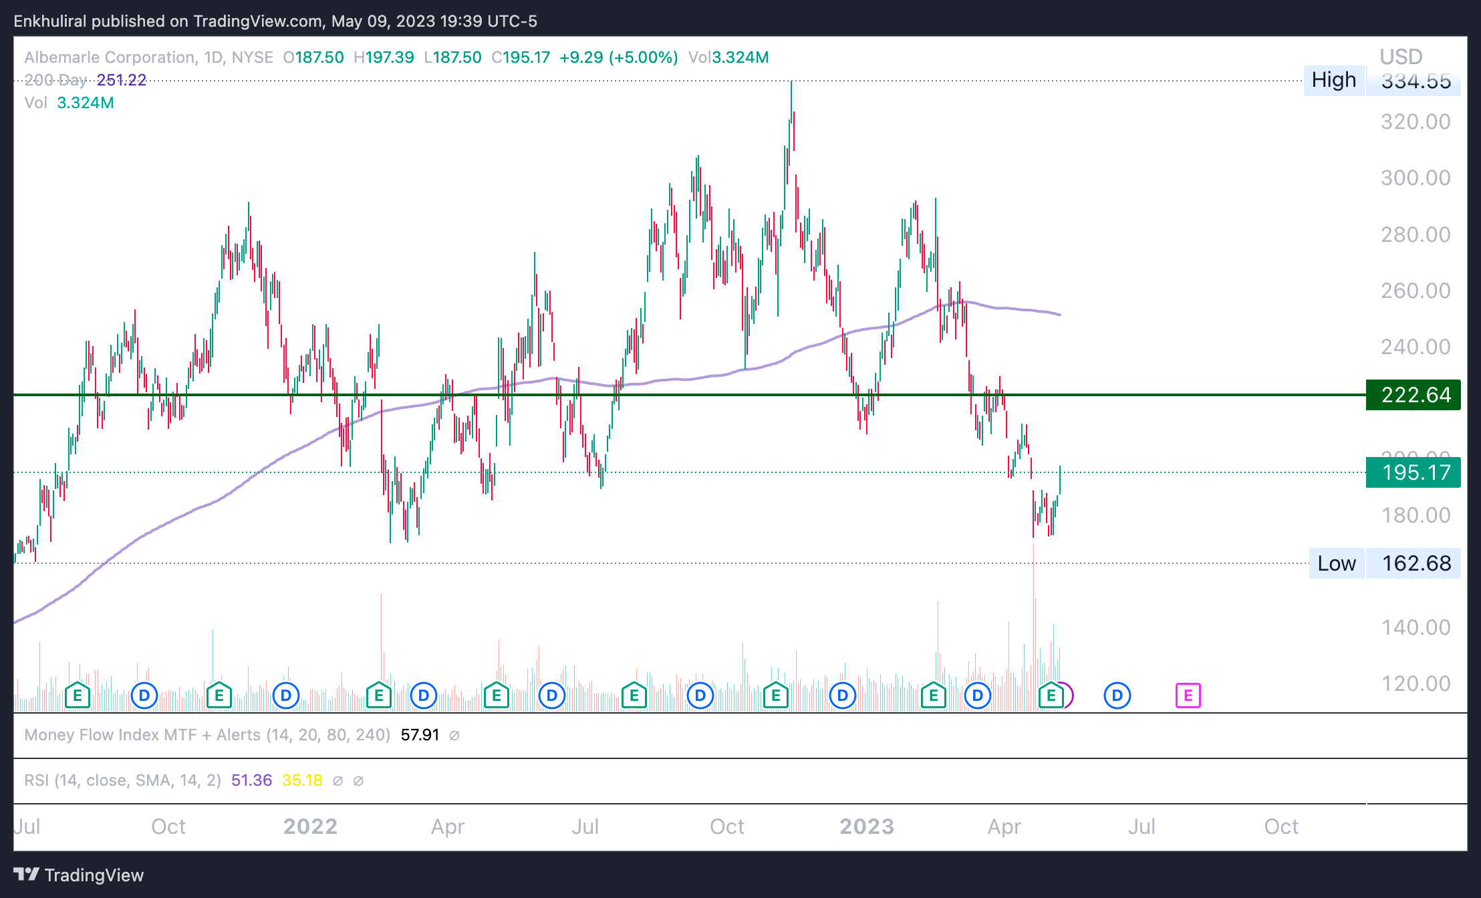The width and height of the screenshot is (1481, 898).
Task: Click the last green E marker by May 2023
Action: pyautogui.click(x=1051, y=696)
